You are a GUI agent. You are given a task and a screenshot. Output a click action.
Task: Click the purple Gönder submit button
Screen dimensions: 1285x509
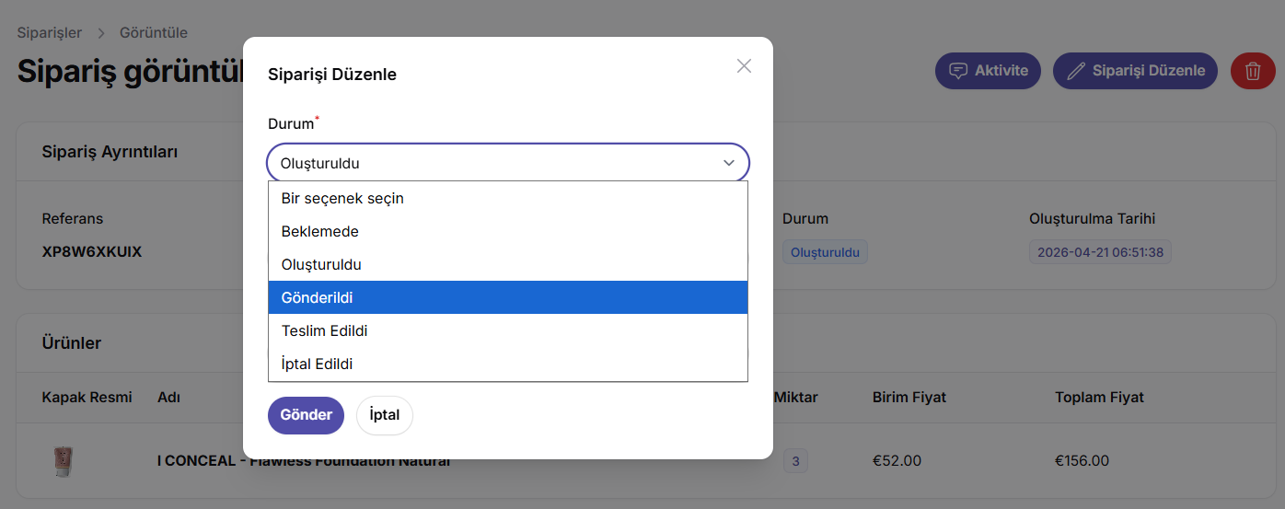click(306, 415)
